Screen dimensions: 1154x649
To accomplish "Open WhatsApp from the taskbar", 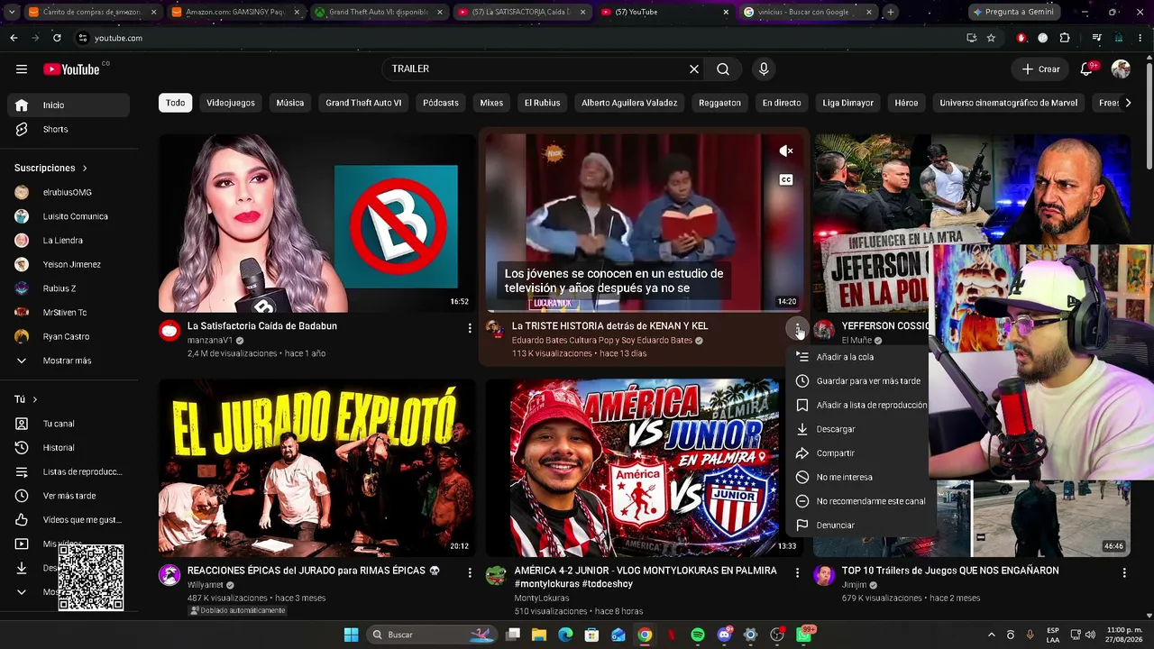I will (803, 635).
